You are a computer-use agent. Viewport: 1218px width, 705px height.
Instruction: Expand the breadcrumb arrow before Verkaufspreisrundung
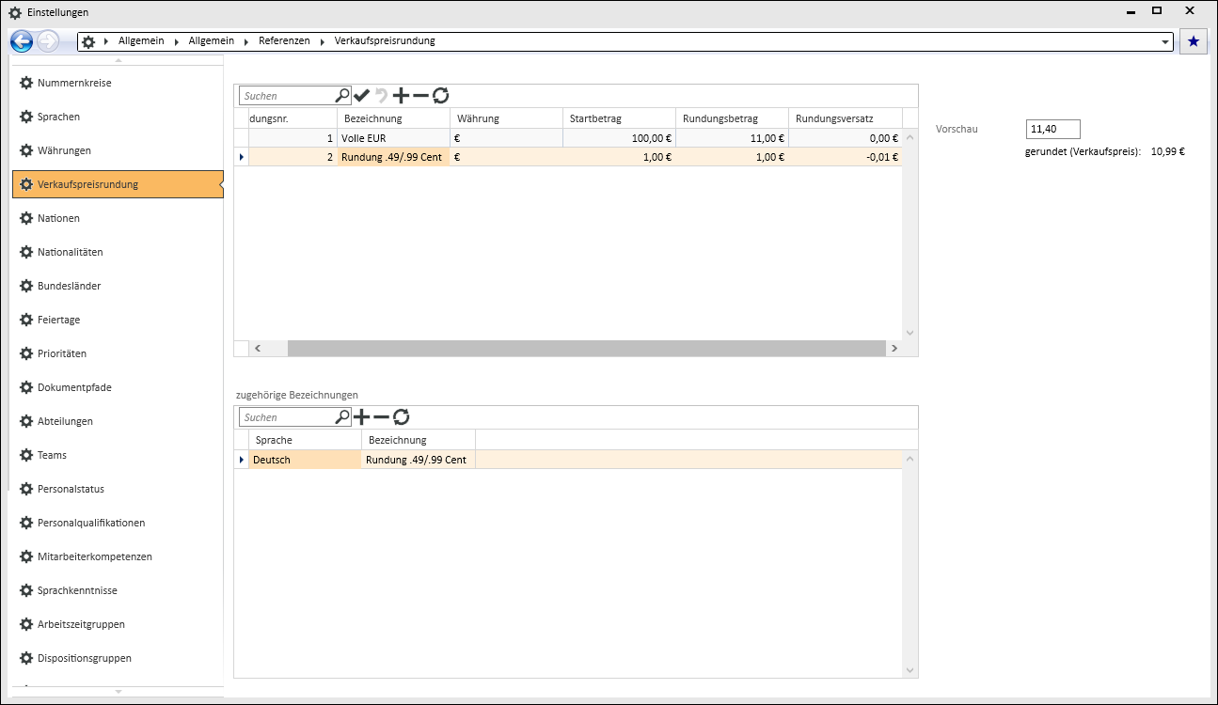click(323, 41)
